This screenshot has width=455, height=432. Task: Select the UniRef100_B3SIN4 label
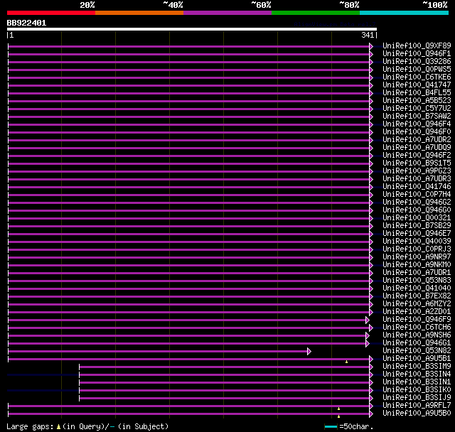pos(417,374)
